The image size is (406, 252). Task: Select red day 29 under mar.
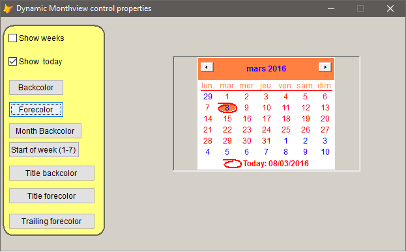(227, 141)
